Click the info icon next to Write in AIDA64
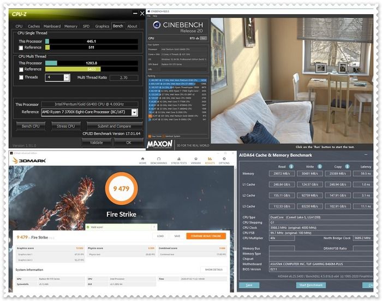 [320, 167]
